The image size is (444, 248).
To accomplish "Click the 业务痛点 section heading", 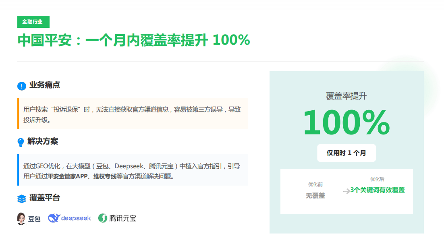I will tap(45, 85).
